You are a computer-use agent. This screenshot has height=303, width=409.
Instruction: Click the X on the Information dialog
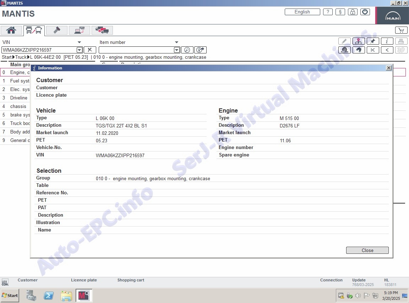[x=389, y=68]
